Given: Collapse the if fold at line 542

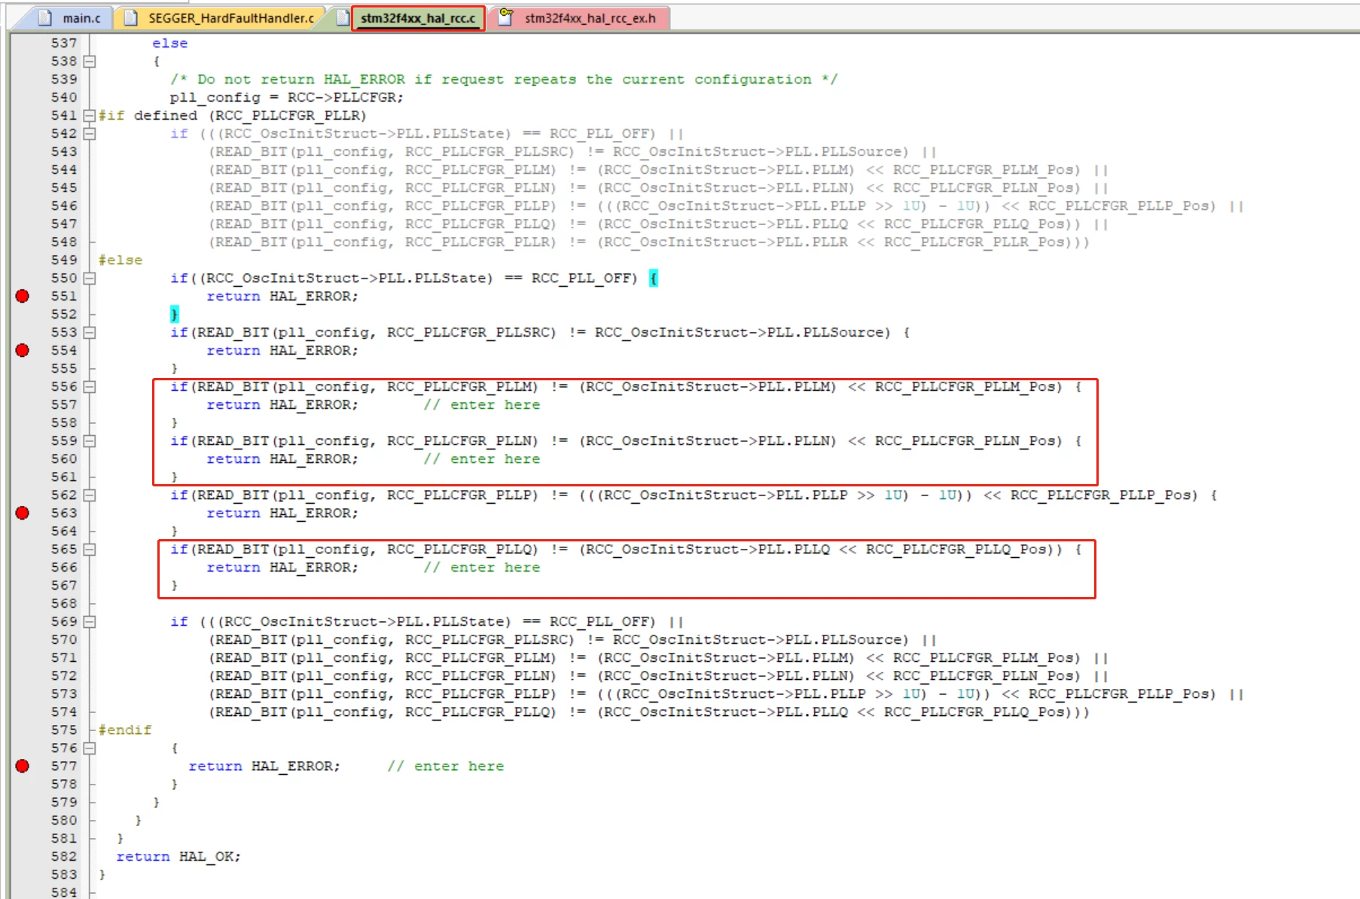Looking at the screenshot, I should pos(90,133).
